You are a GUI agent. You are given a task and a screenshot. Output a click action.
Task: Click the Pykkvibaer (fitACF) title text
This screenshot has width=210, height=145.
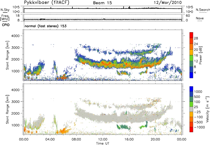pos(46,3)
